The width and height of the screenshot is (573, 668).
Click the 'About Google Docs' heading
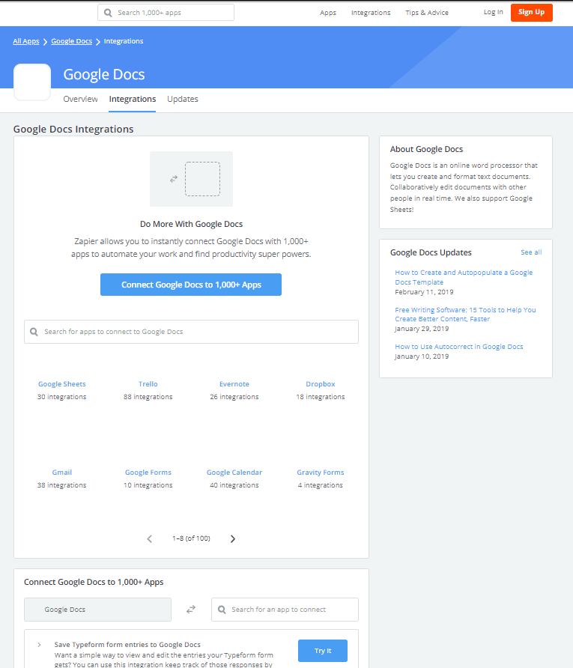(x=426, y=149)
